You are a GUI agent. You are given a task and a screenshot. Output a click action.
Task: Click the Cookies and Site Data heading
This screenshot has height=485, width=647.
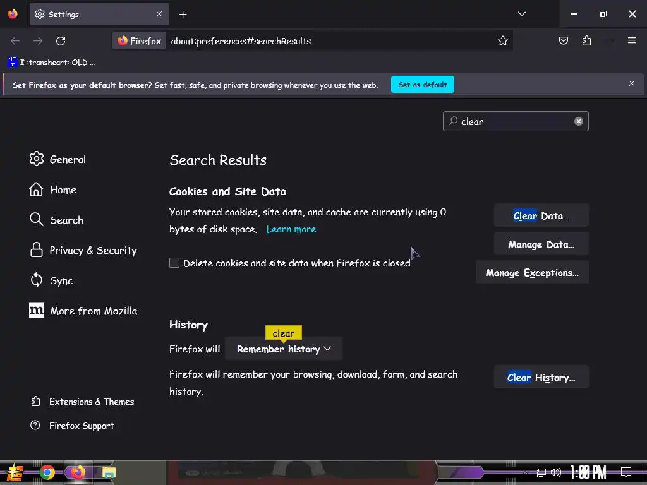coord(227,191)
